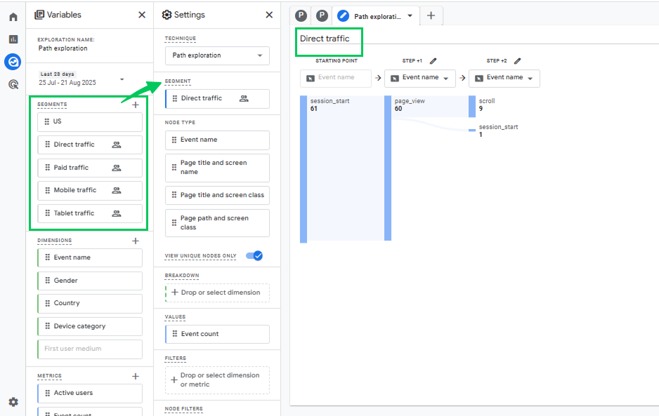Click the Node filters label

tap(183, 409)
